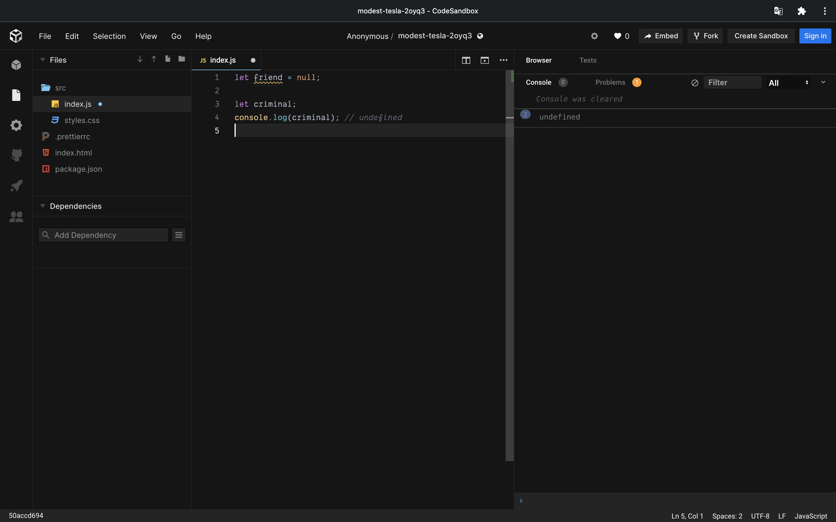
Task: Open index.html in the file tree
Action: click(112, 153)
